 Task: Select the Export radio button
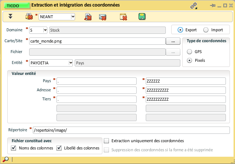(180, 30)
